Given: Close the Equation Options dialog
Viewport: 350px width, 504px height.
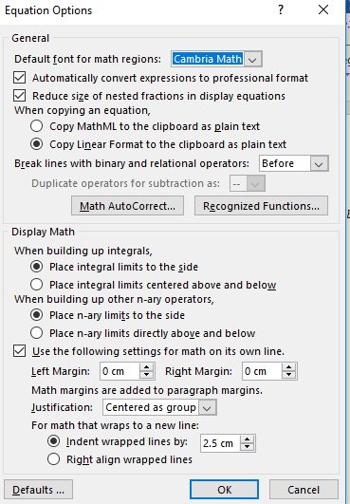Looking at the screenshot, I should pos(323,9).
